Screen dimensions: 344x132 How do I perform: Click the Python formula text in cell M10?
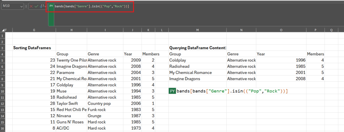tap(232, 91)
